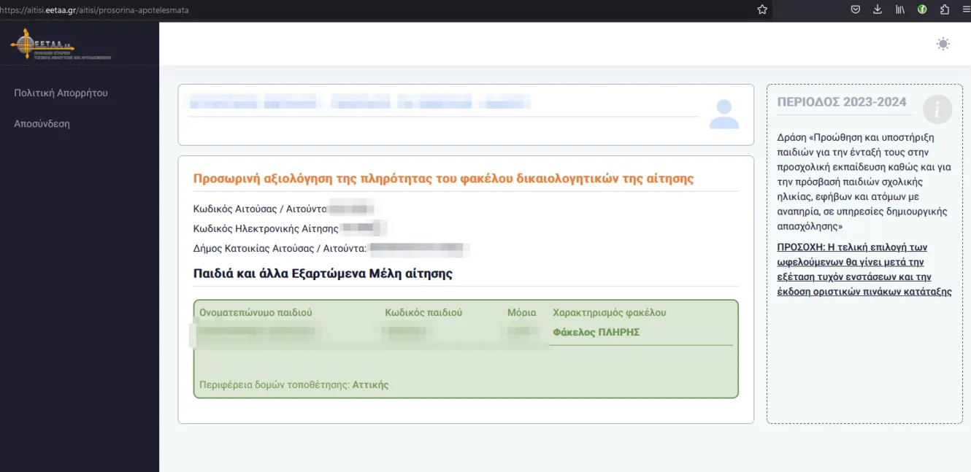
Task: Click the user profile avatar icon
Action: click(724, 115)
